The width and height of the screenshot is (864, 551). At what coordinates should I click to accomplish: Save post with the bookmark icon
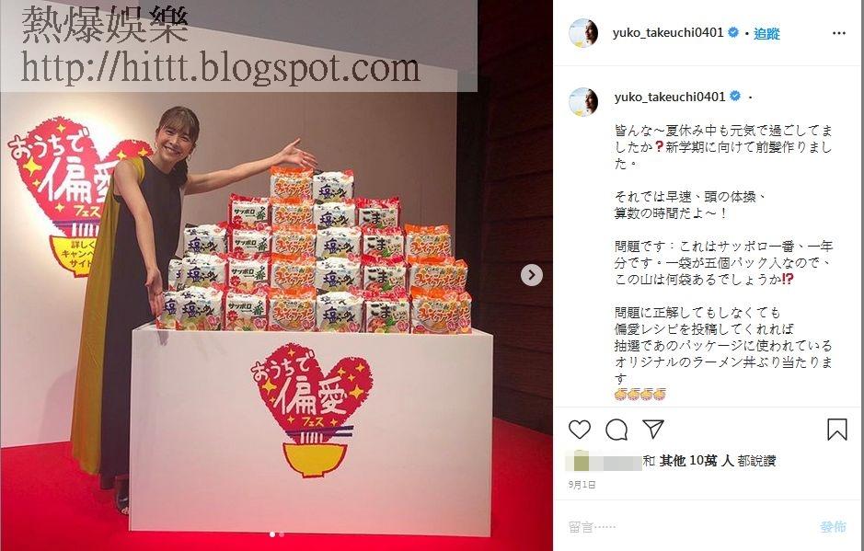point(837,430)
